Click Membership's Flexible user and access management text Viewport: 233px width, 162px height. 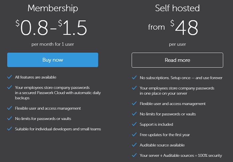(x=48, y=108)
